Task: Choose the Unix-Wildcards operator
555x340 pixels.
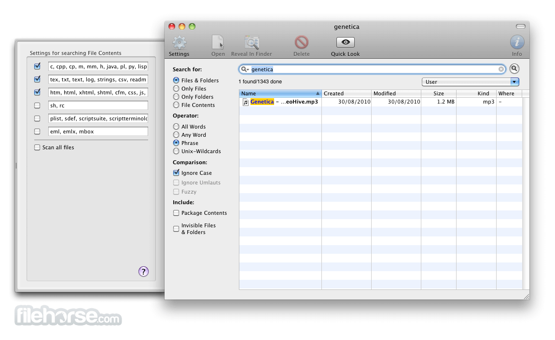Action: point(176,151)
